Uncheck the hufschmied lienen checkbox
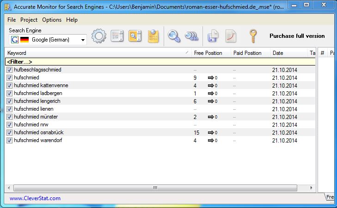The height and width of the screenshot is (208, 337). click(9, 109)
